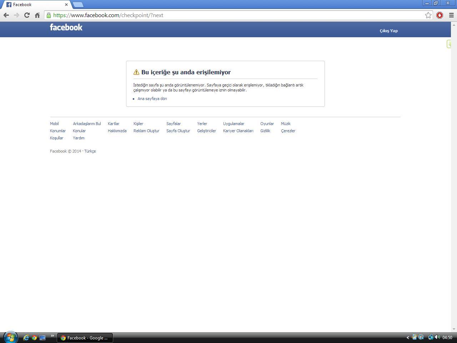Launch Google Chrome from Quick Launch

34,338
